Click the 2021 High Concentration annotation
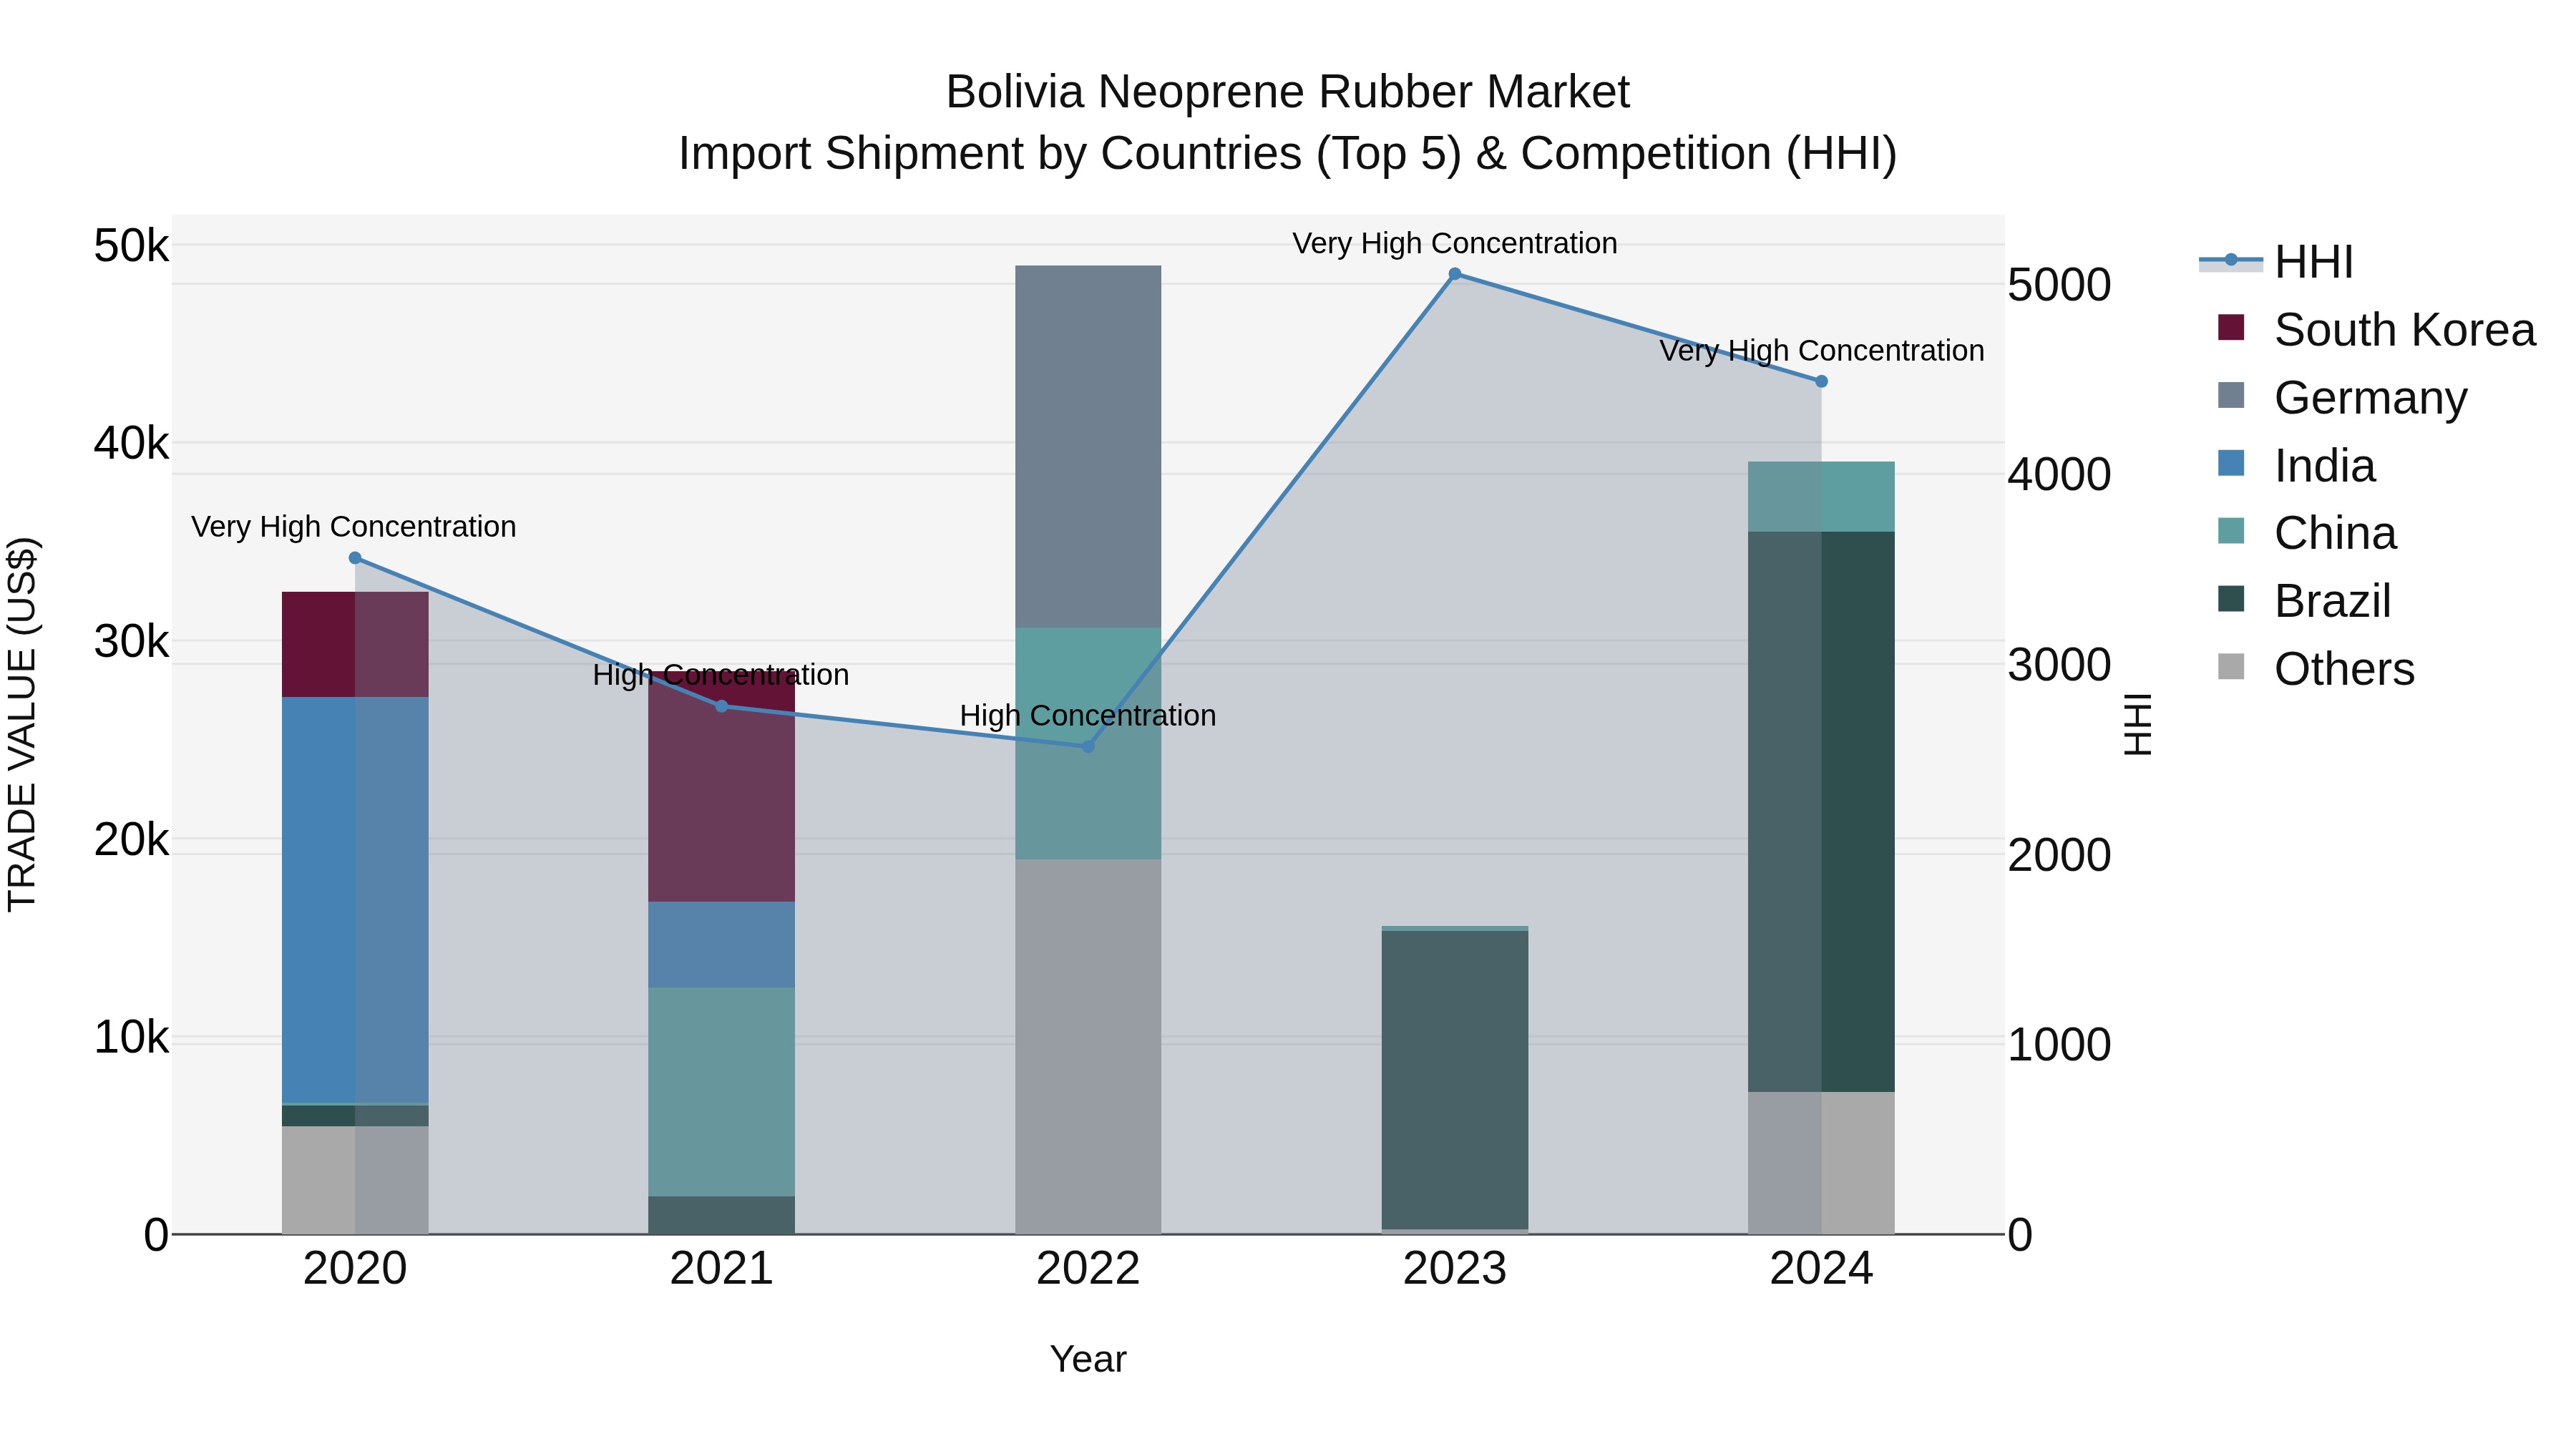The width and height of the screenshot is (2576, 1449). point(721,675)
